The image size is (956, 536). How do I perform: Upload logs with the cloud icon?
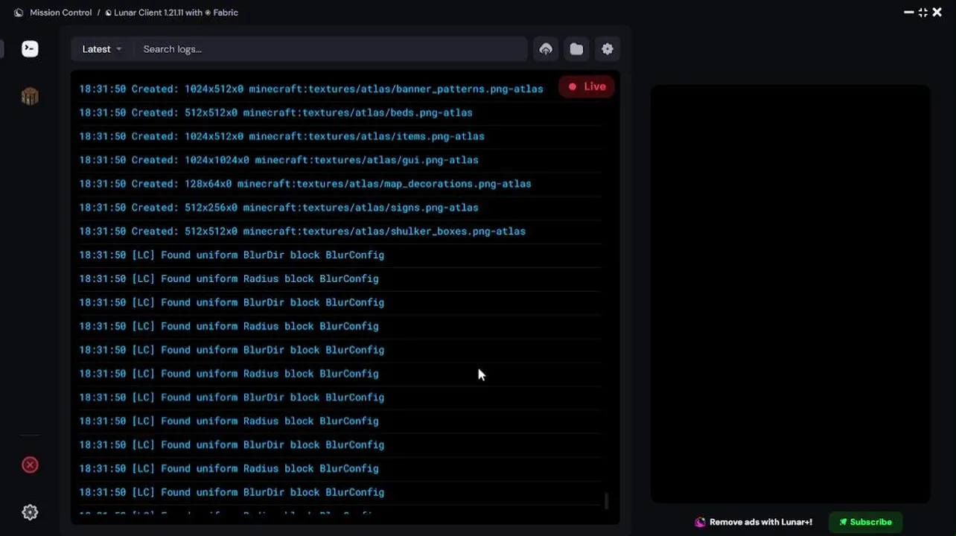pos(546,49)
